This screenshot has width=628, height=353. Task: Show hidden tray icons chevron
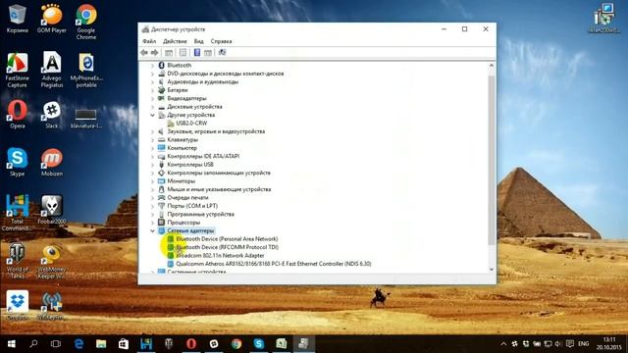(x=503, y=344)
